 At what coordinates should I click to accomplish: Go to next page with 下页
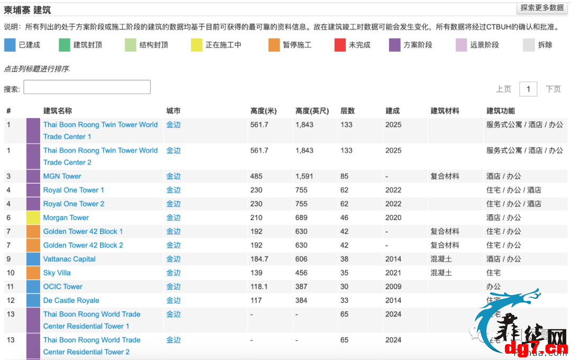(553, 89)
